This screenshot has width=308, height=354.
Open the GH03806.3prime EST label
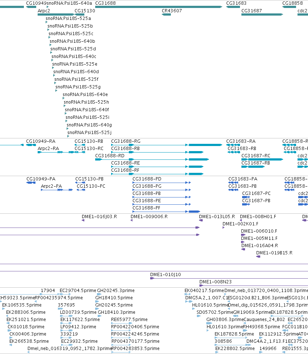coord(225,320)
